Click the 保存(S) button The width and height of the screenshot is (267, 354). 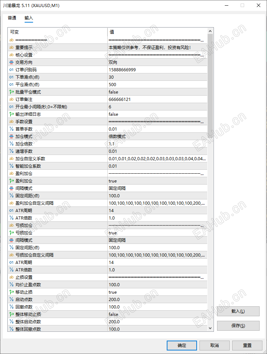(238, 326)
